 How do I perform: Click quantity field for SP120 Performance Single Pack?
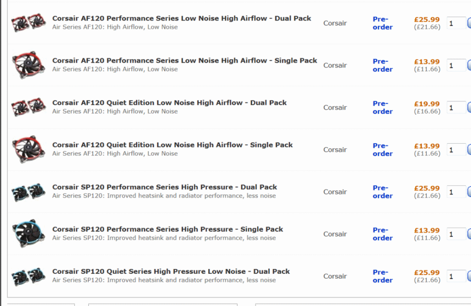(x=456, y=235)
